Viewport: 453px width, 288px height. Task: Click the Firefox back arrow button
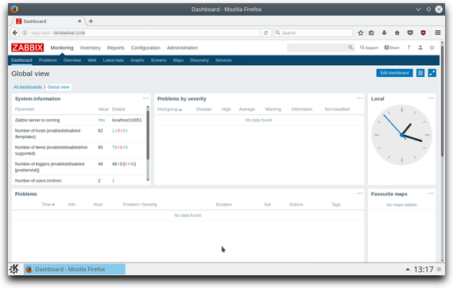[x=15, y=33]
